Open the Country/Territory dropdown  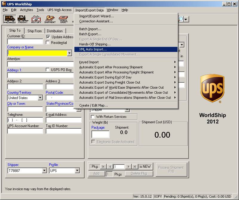pyautogui.click(x=40, y=98)
